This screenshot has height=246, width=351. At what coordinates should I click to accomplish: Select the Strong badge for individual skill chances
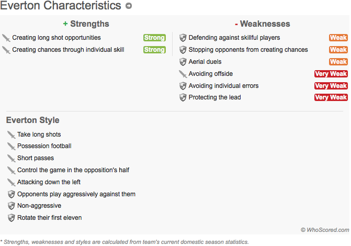point(154,50)
